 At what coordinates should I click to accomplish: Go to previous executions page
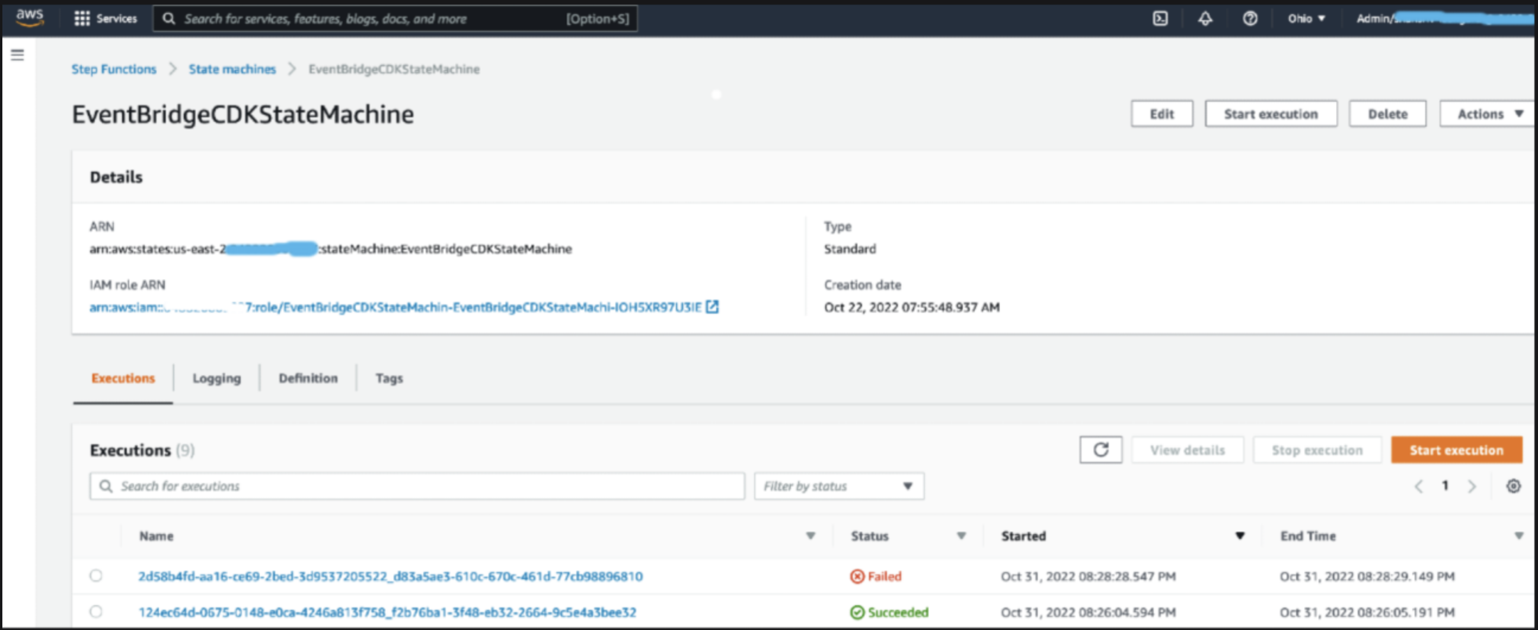pyautogui.click(x=1419, y=486)
